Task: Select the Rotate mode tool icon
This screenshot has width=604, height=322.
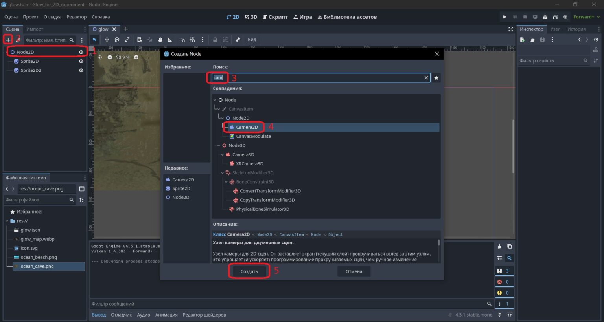Action: [117, 40]
